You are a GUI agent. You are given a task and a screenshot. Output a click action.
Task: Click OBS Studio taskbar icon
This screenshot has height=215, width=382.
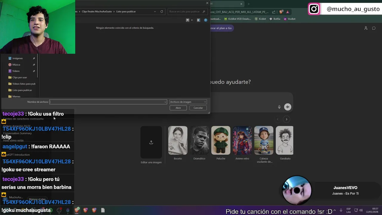coord(59,210)
